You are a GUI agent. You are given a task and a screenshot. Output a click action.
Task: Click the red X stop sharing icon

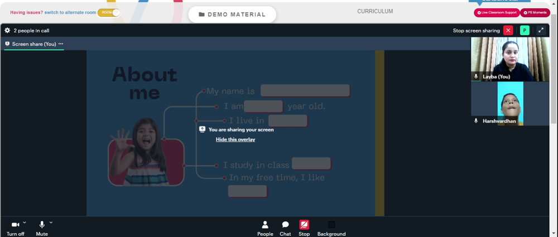click(508, 31)
